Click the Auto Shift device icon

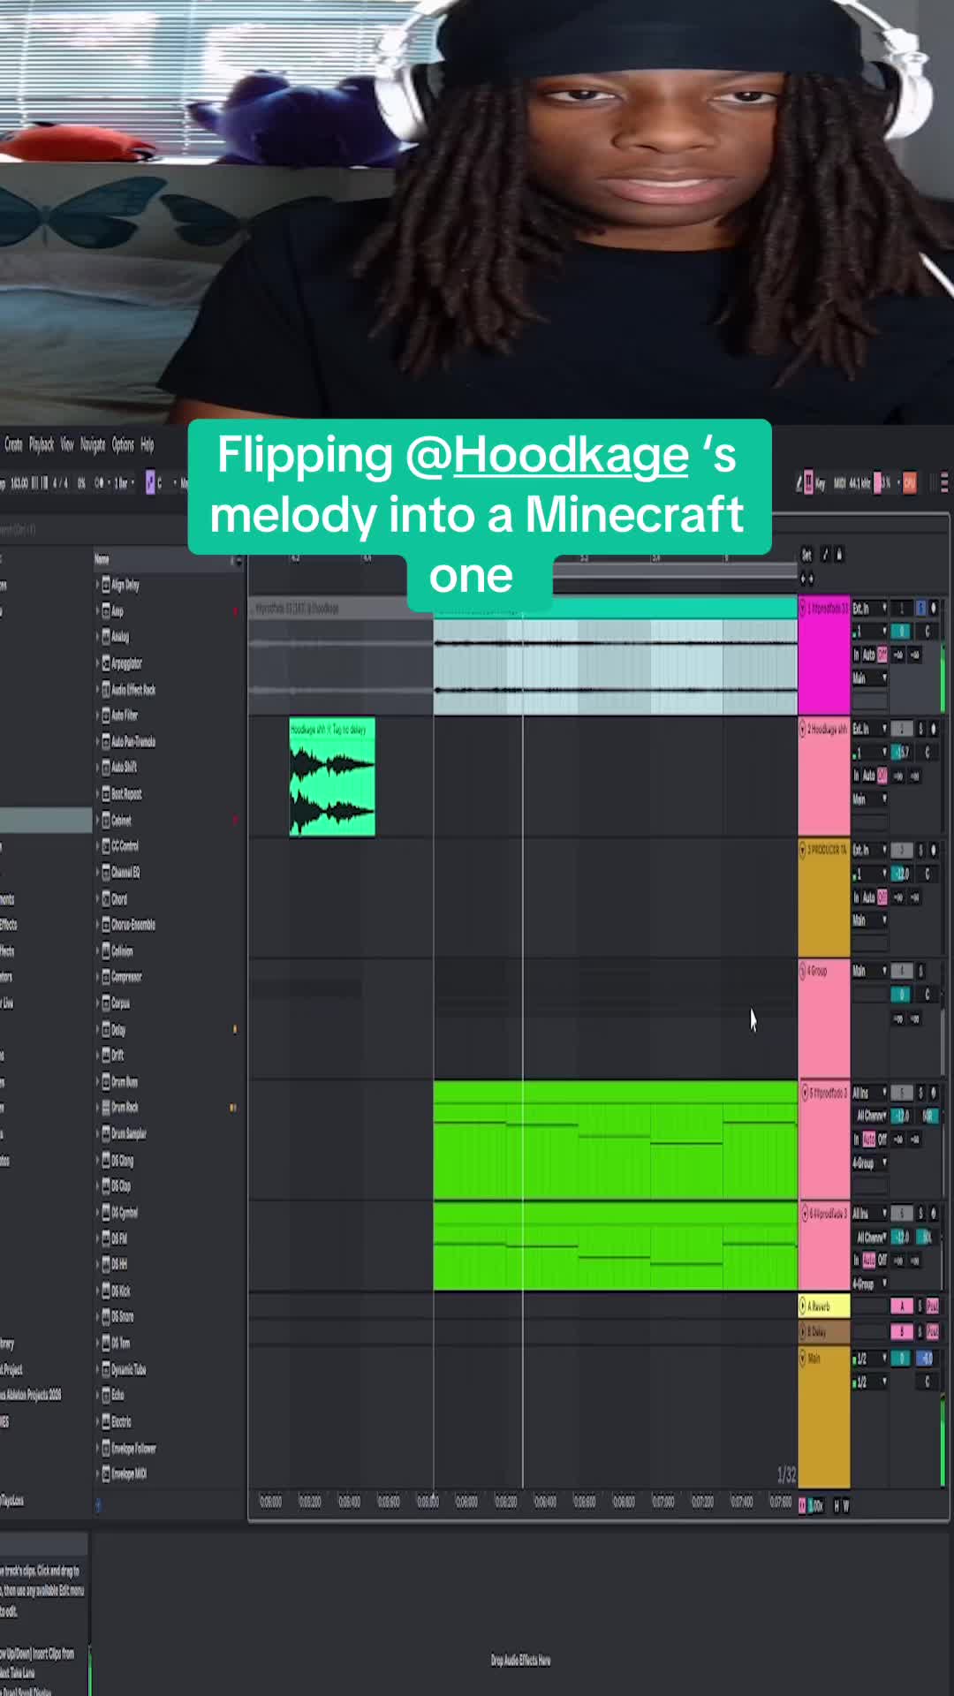(x=106, y=768)
